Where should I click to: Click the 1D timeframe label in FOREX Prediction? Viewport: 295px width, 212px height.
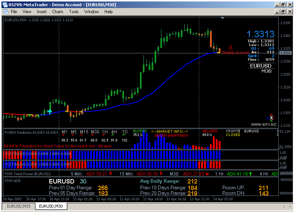coord(125,132)
